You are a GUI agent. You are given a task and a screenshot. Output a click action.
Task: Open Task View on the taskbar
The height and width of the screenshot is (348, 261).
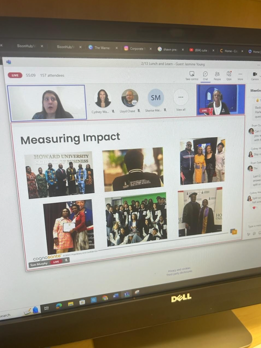[46, 308]
